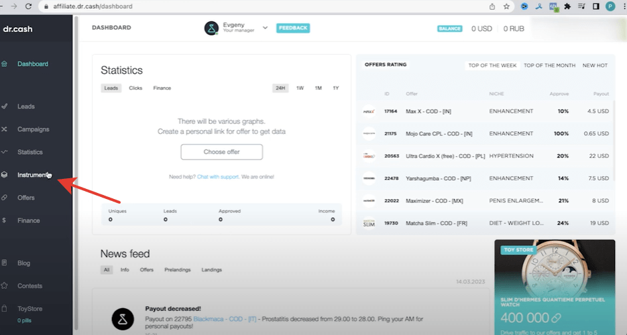Bookmark this page with star icon
This screenshot has width=627, height=335.
tap(506, 7)
